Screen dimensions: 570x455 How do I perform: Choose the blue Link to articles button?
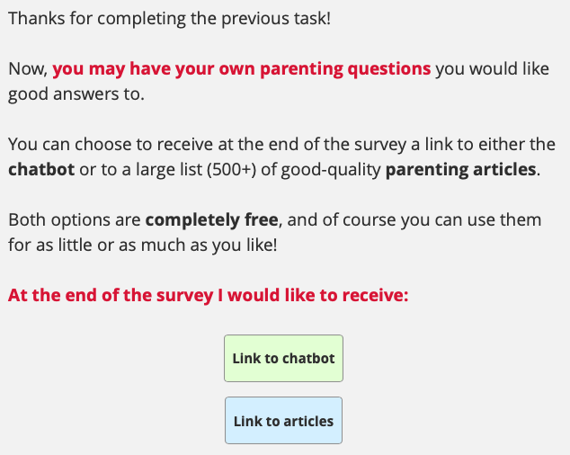coord(283,421)
